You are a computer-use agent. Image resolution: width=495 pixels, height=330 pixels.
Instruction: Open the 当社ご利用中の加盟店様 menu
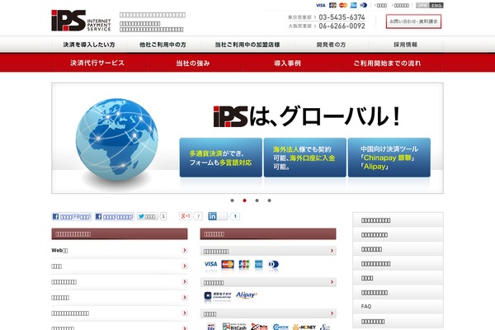(247, 45)
